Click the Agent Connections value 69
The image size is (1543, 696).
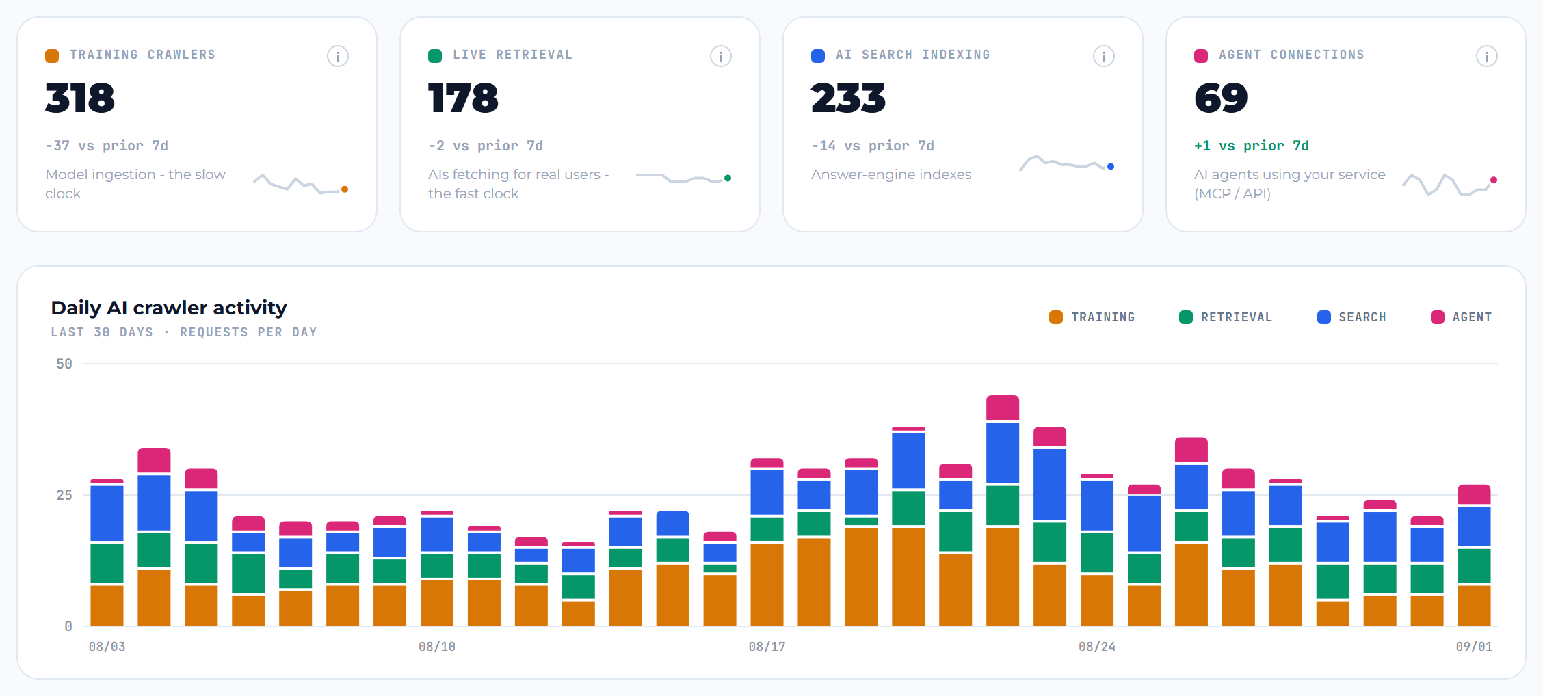(1221, 98)
